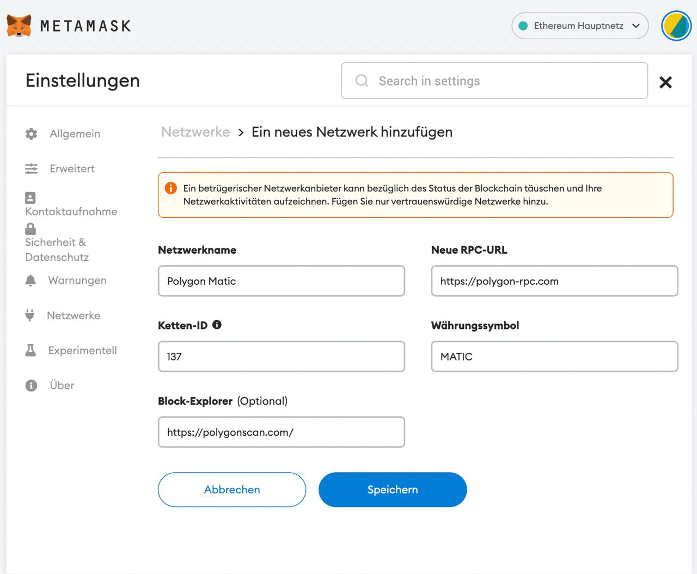Screen dimensions: 697x574
Task: Click the Kontaktaufnahme contacts icon
Action: [x=30, y=198]
